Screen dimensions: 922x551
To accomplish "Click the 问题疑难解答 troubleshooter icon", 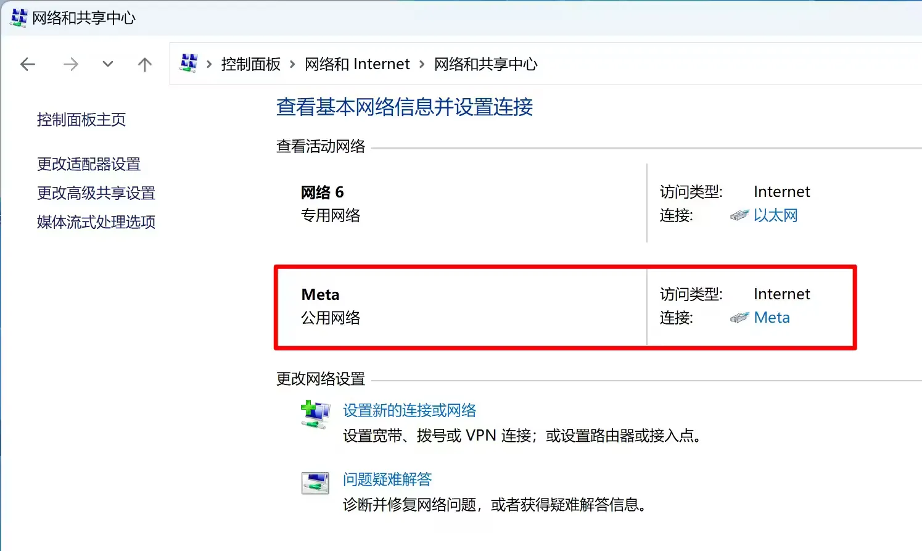I will click(x=315, y=483).
